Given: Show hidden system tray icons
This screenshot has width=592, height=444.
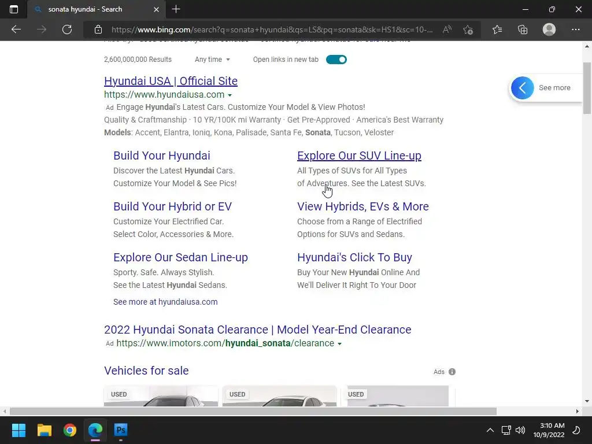Looking at the screenshot, I should 490,430.
